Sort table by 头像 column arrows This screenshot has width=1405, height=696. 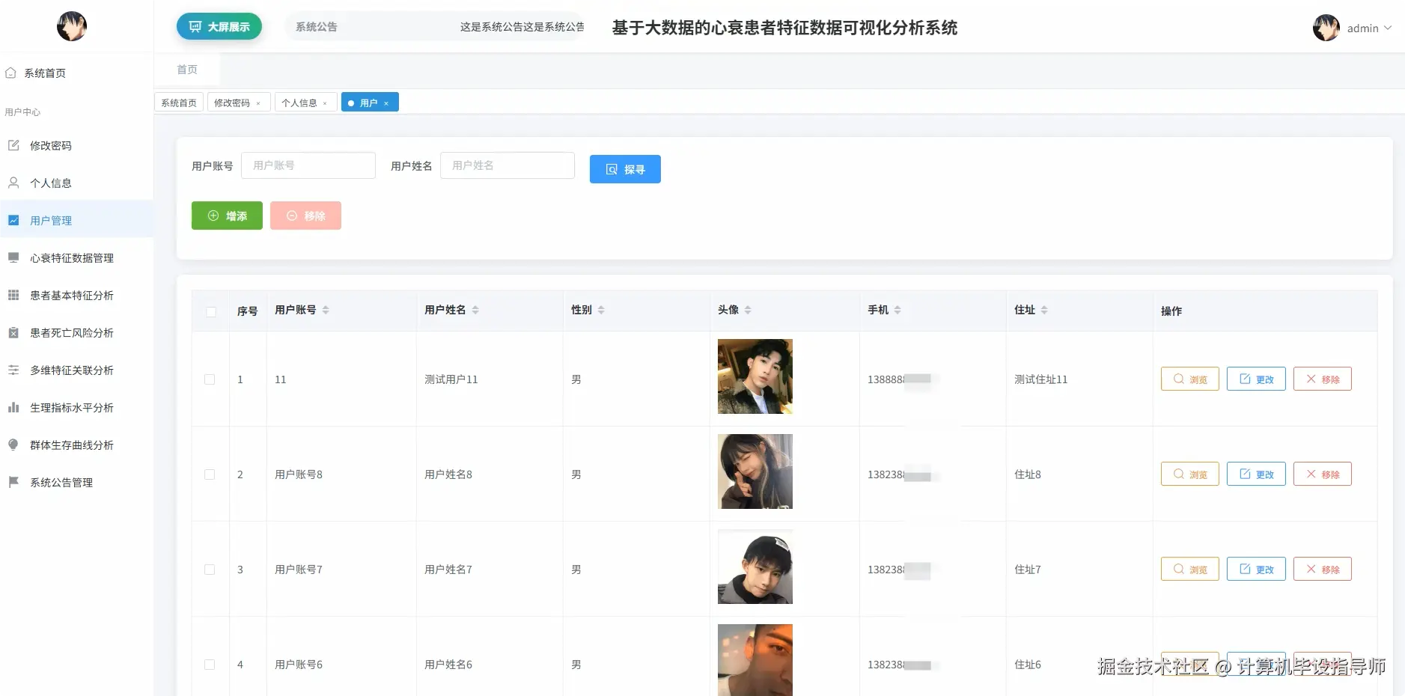(x=748, y=310)
